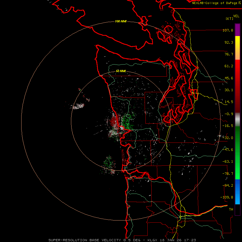Image resolution: width=242 pixels, height=242 pixels.
Task: Pick the -94.2 scale value
Action: coord(228,185)
